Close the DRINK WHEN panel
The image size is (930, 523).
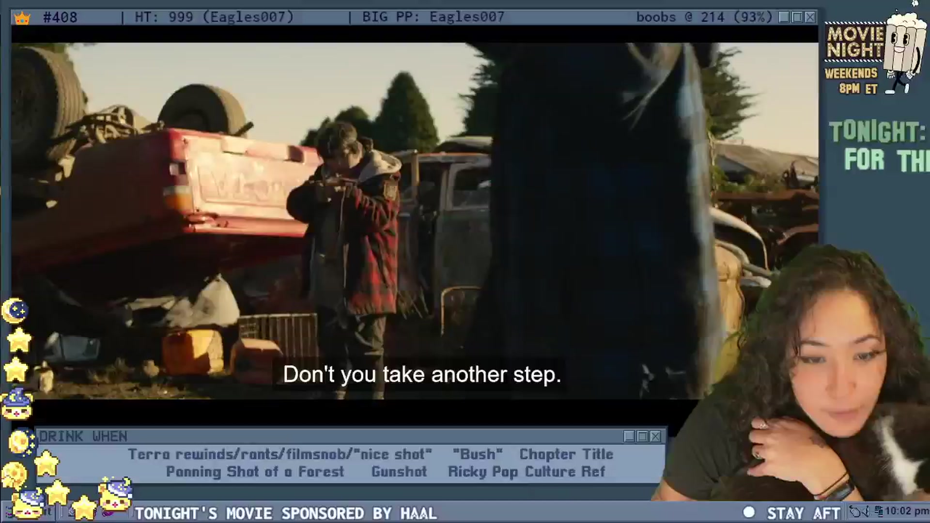(x=655, y=436)
